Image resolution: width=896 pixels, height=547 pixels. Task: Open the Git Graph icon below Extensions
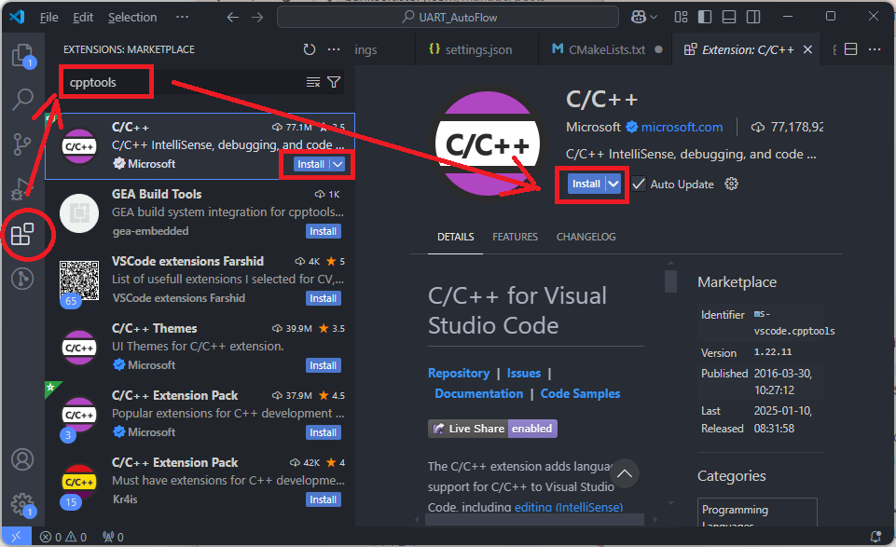pyautogui.click(x=23, y=279)
